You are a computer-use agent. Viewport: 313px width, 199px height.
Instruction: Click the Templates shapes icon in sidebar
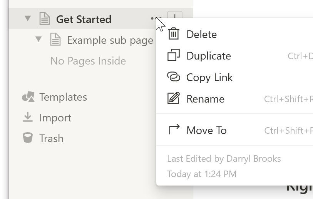click(x=28, y=96)
